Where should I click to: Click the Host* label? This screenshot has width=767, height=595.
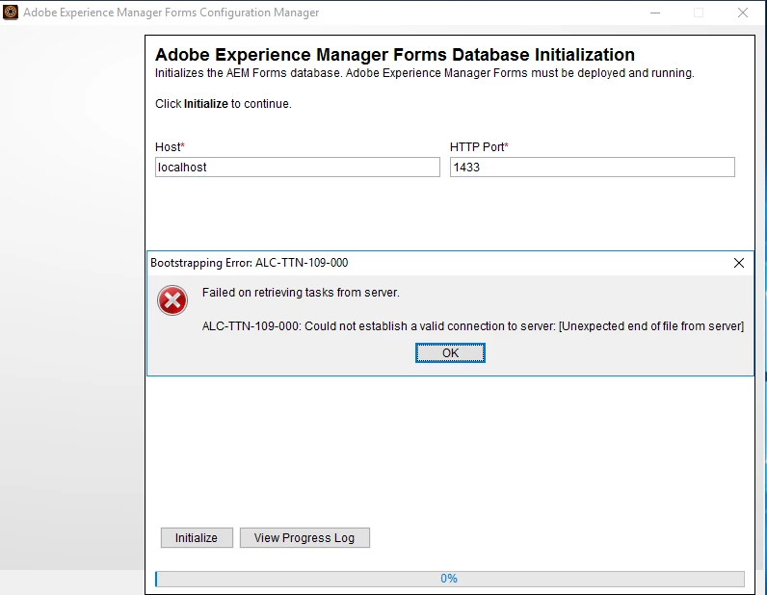[170, 147]
